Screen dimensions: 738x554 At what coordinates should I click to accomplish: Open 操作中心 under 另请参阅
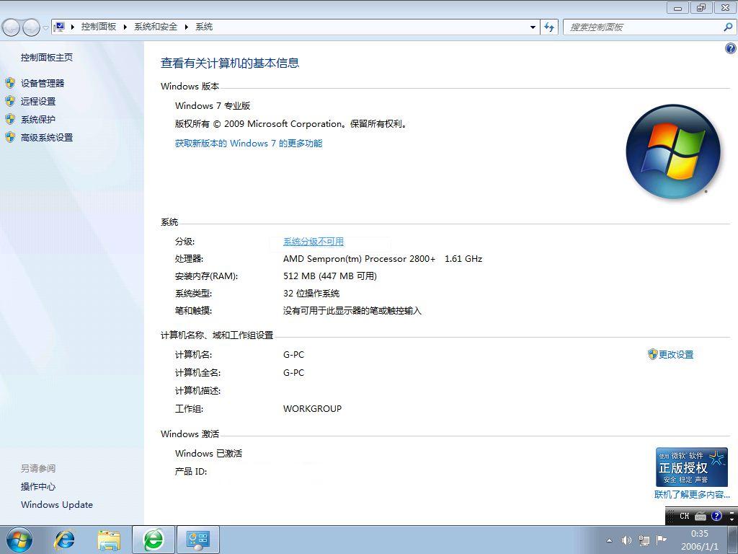[x=38, y=487]
